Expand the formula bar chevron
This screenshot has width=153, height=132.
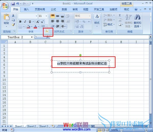click(150, 37)
